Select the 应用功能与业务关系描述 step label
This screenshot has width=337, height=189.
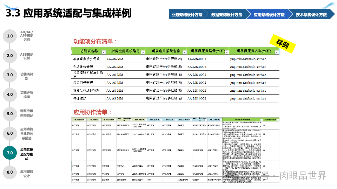point(27,133)
